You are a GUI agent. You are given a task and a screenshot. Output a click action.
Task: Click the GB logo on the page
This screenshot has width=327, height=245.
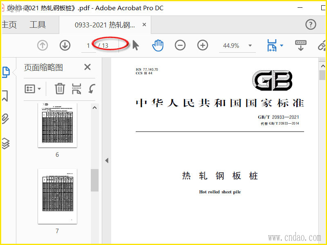tap(272, 80)
